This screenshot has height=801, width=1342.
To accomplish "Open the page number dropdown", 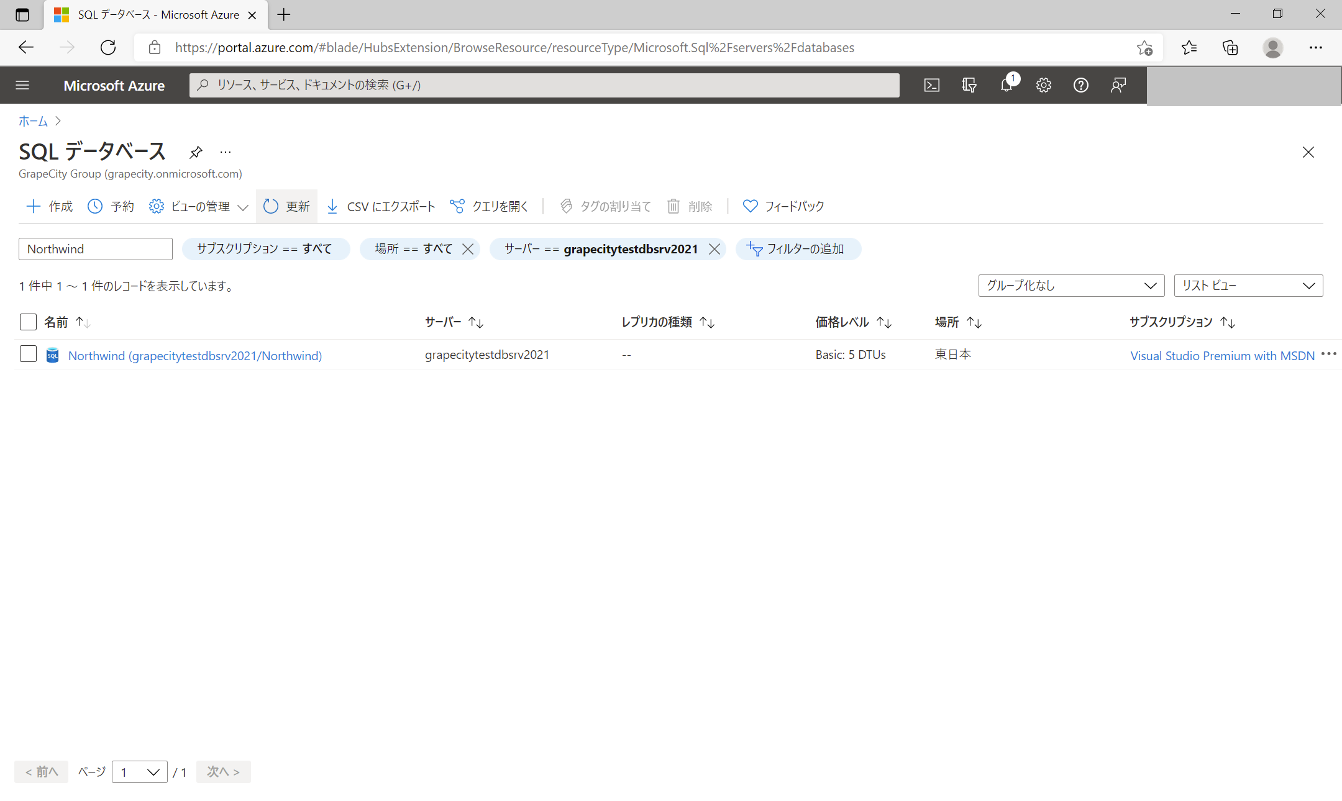I will tap(140, 772).
